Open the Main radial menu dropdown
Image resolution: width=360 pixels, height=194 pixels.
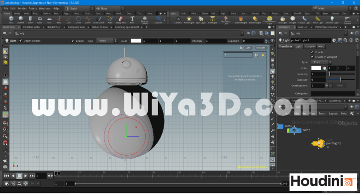[110, 8]
